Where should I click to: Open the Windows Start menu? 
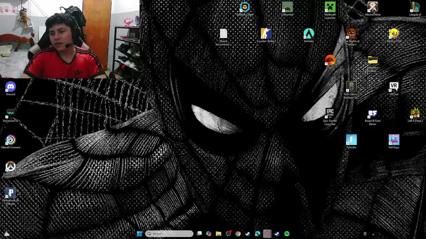[x=139, y=234]
